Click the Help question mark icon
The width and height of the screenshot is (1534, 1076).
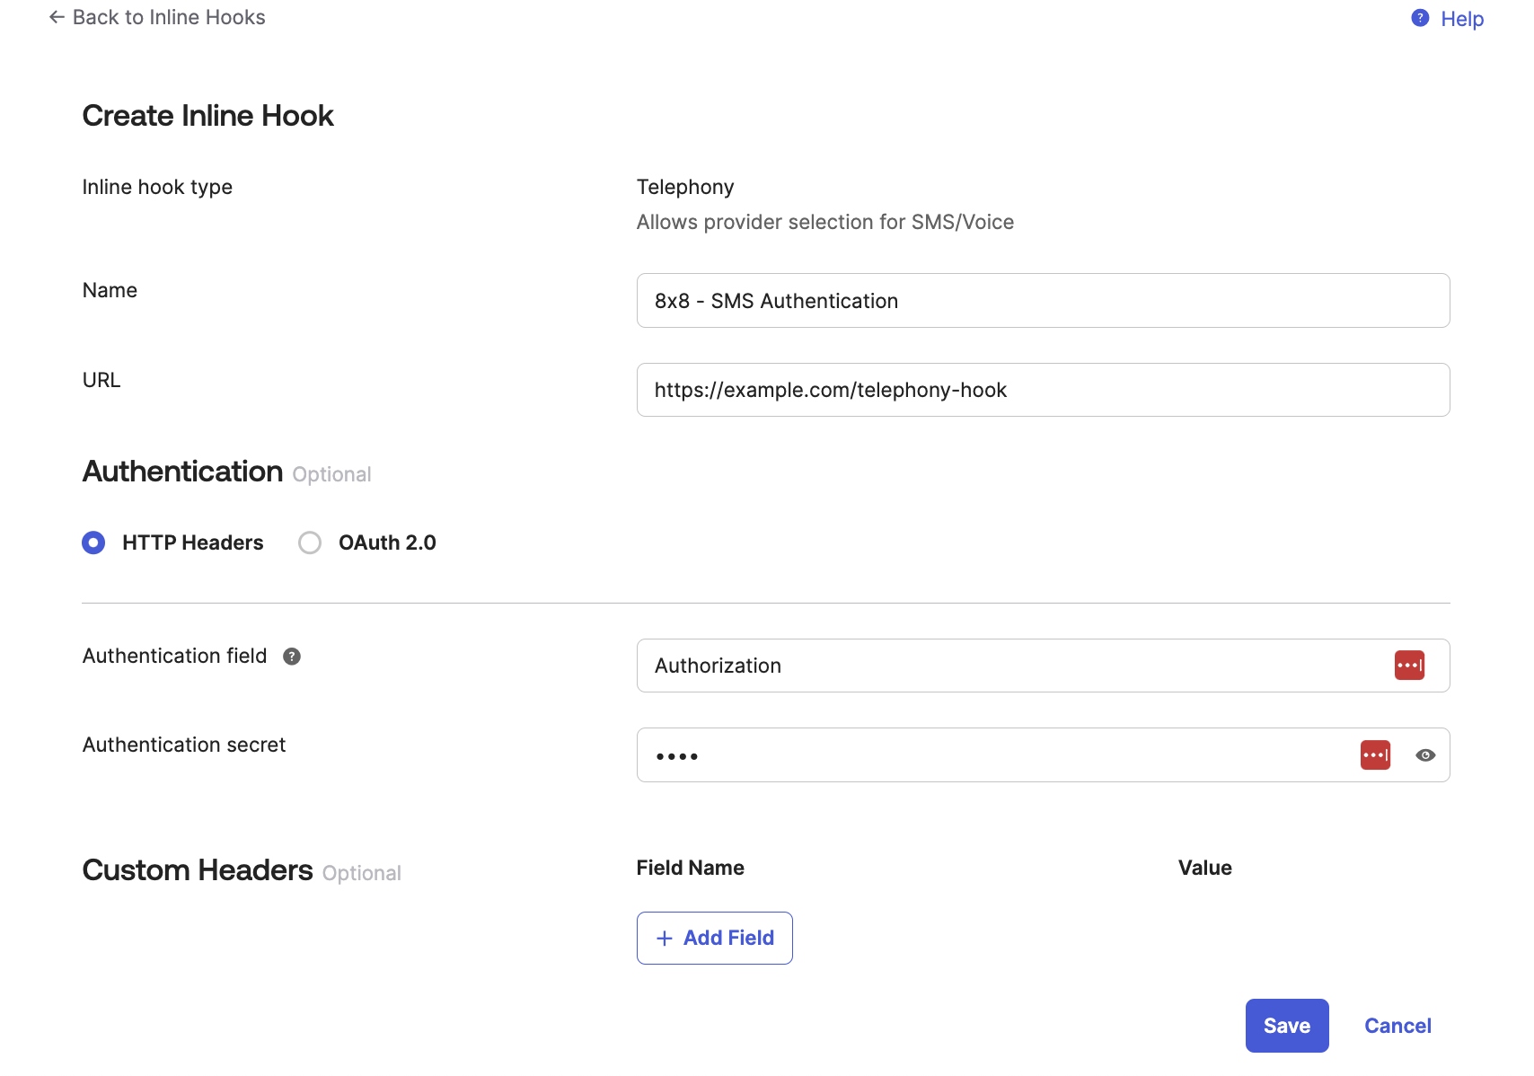1420,18
